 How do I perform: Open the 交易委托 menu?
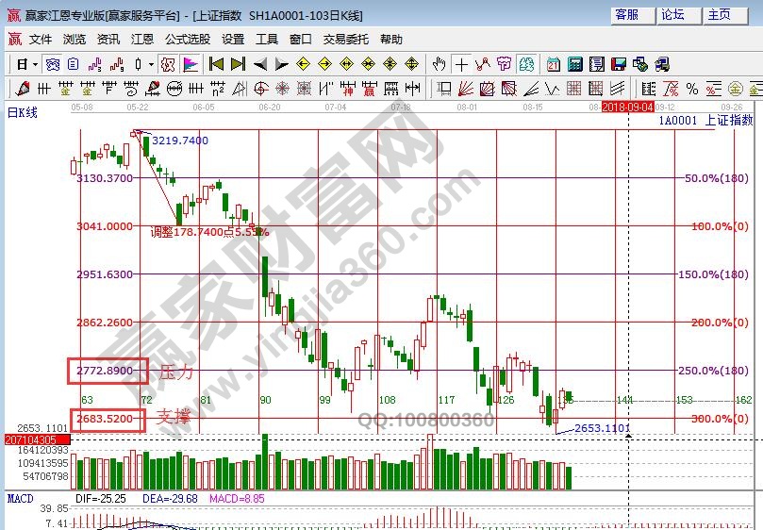click(x=346, y=40)
